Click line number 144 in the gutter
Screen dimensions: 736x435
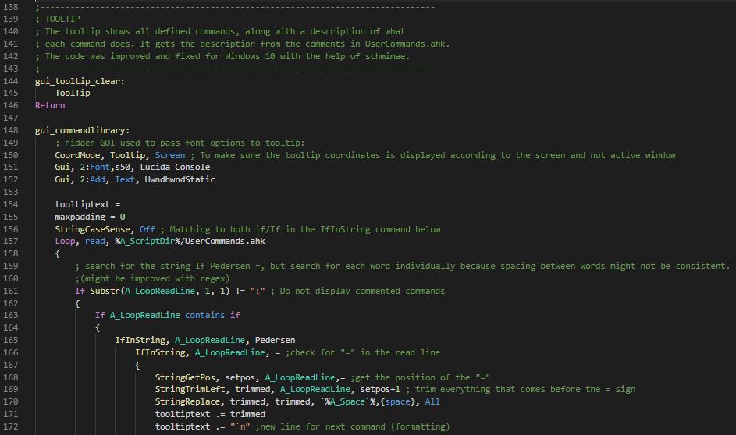[11, 80]
